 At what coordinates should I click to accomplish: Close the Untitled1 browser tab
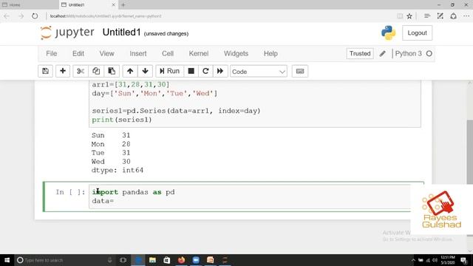(x=113, y=5)
